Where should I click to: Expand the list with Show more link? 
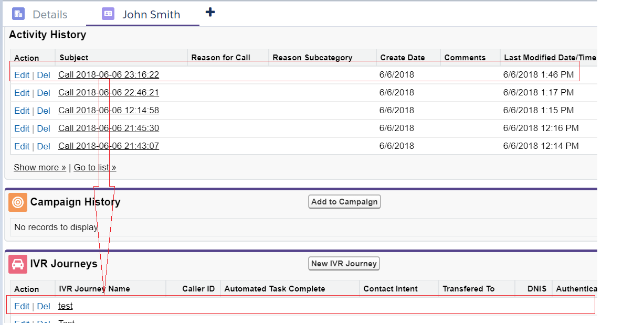pyautogui.click(x=40, y=168)
